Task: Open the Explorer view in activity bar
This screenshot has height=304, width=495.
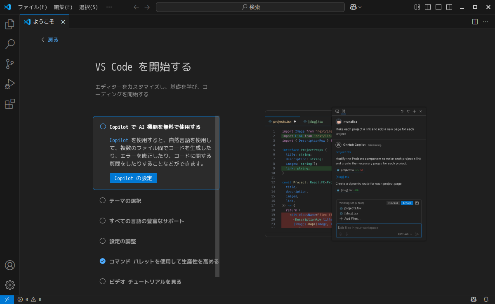Action: [x=9, y=24]
